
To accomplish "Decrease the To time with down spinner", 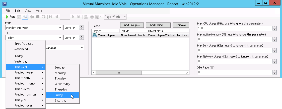I will [82, 39].
